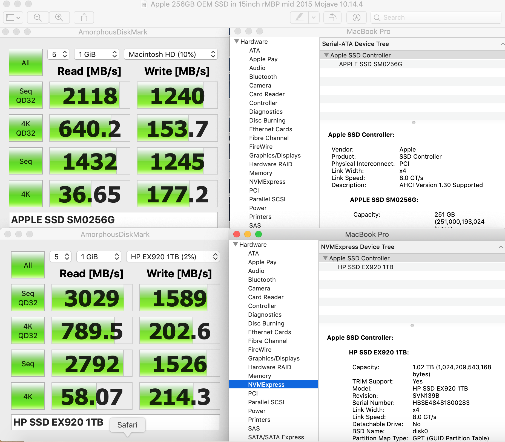Viewport: 505px width, 442px height.
Task: Select Power in bottom MacBook Pro sidebar
Action: coord(257,411)
